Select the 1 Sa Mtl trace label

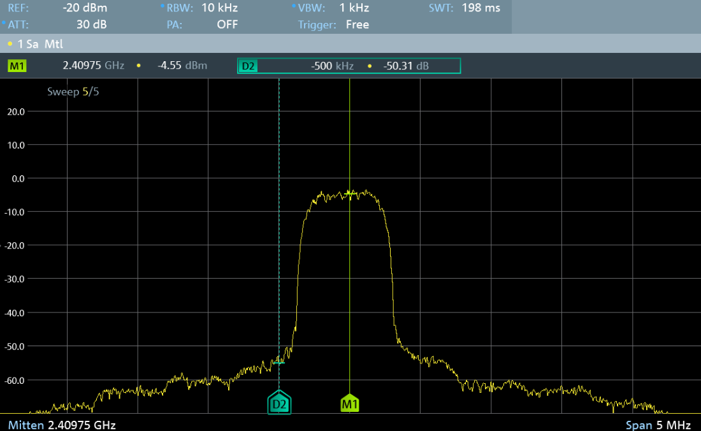point(40,44)
